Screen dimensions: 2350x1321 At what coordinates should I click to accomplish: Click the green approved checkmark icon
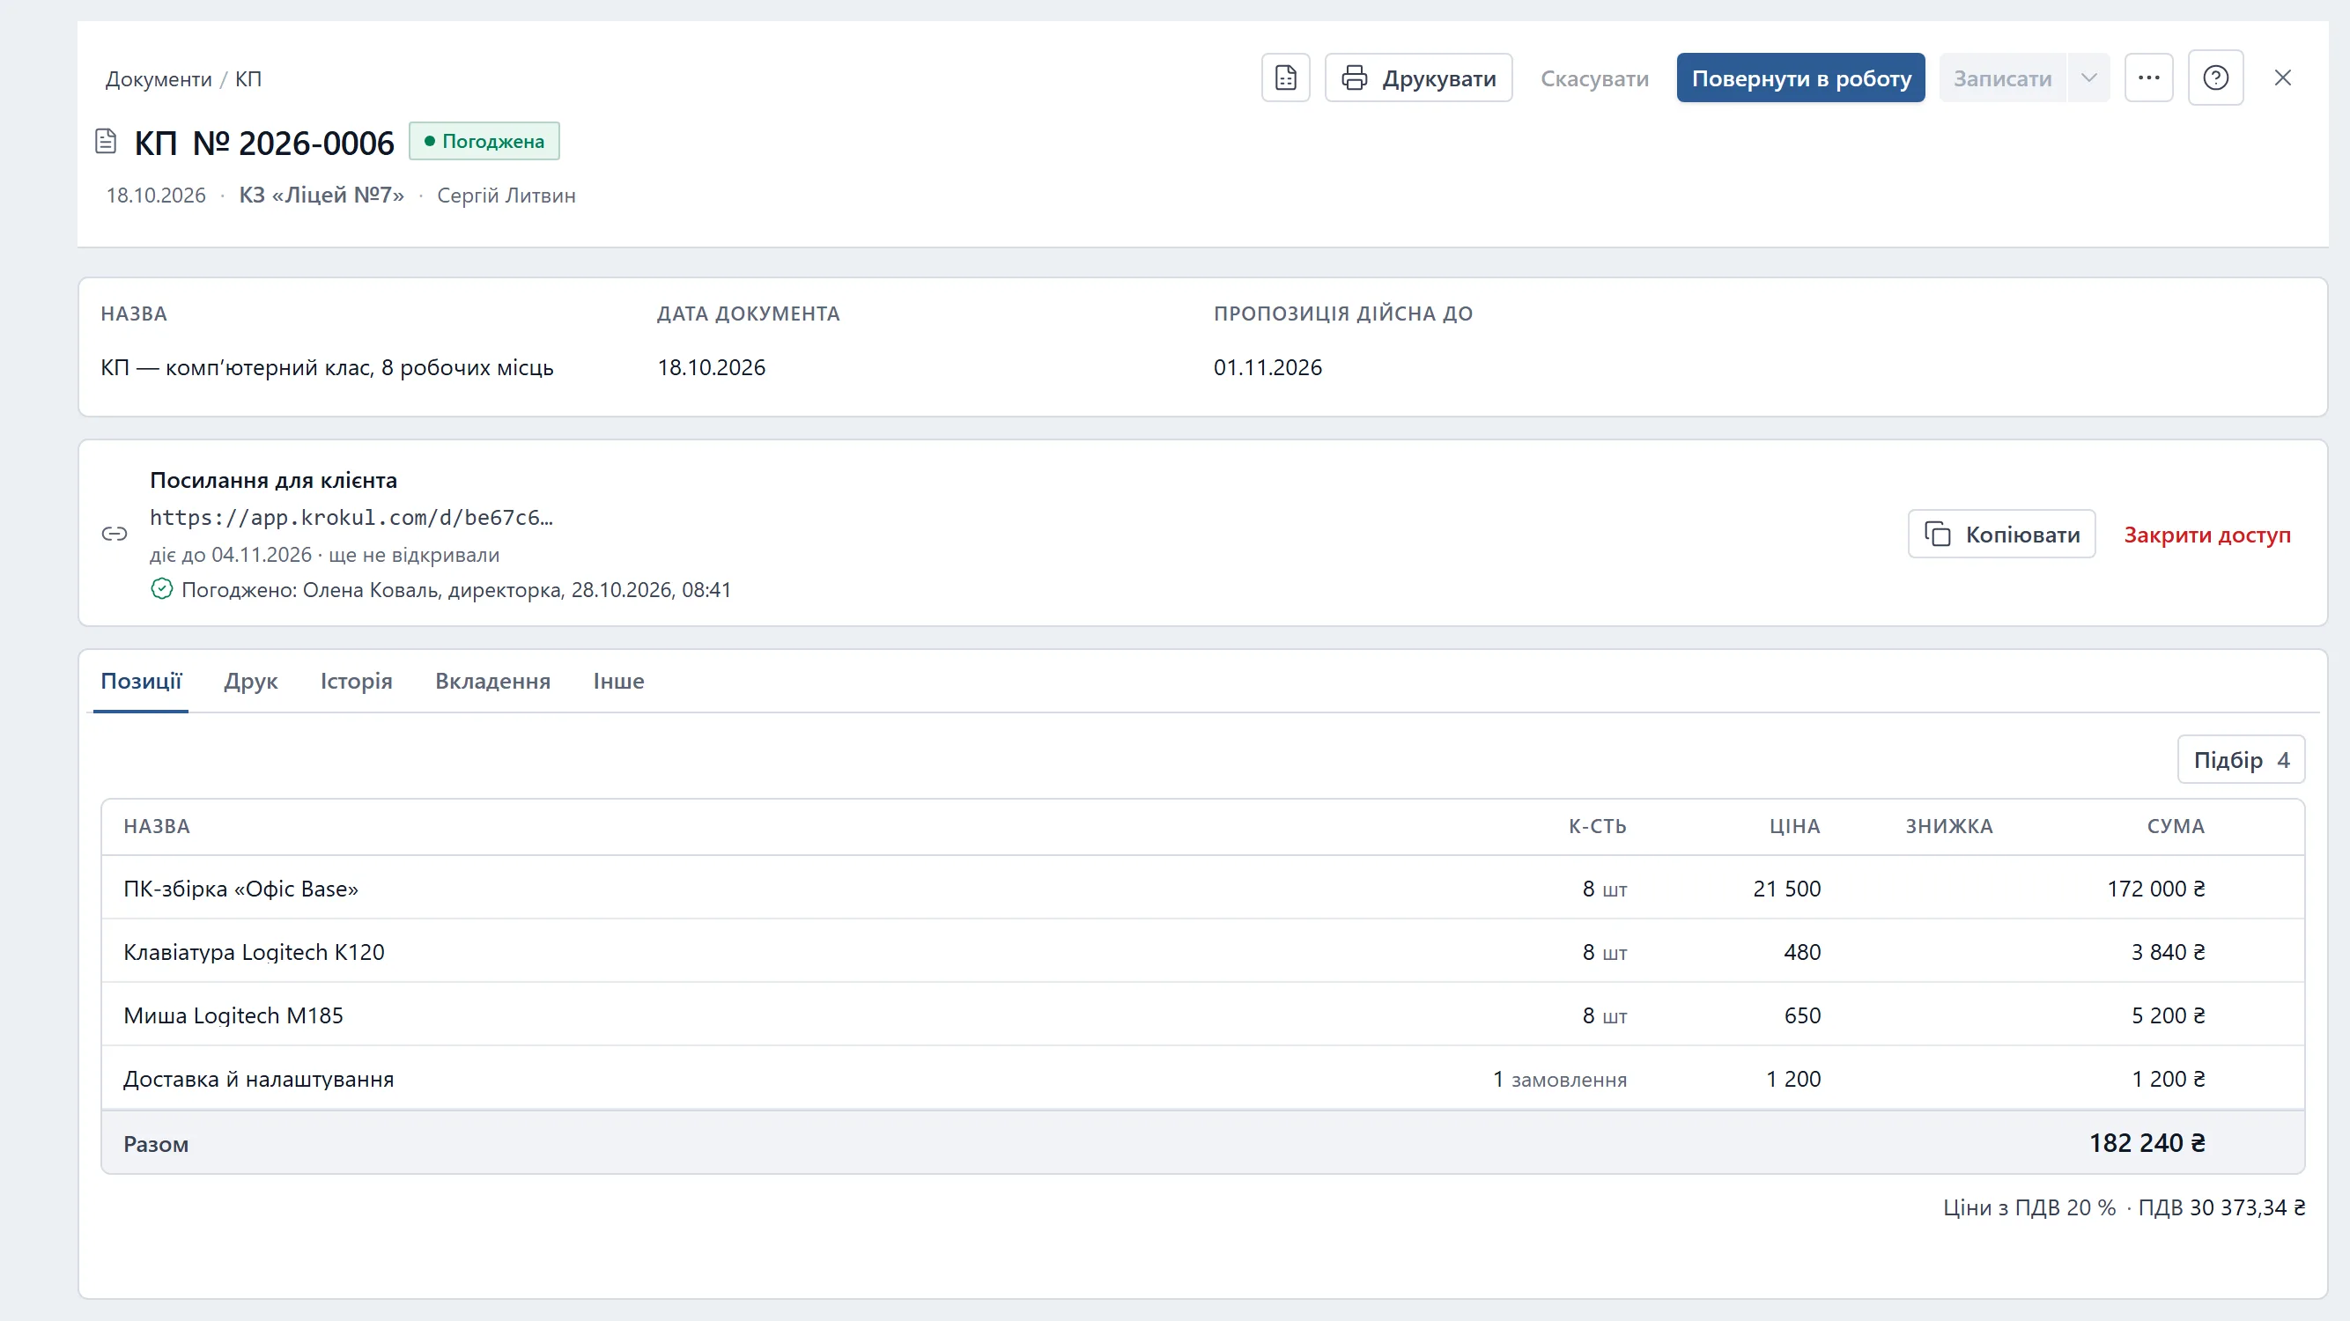161,589
